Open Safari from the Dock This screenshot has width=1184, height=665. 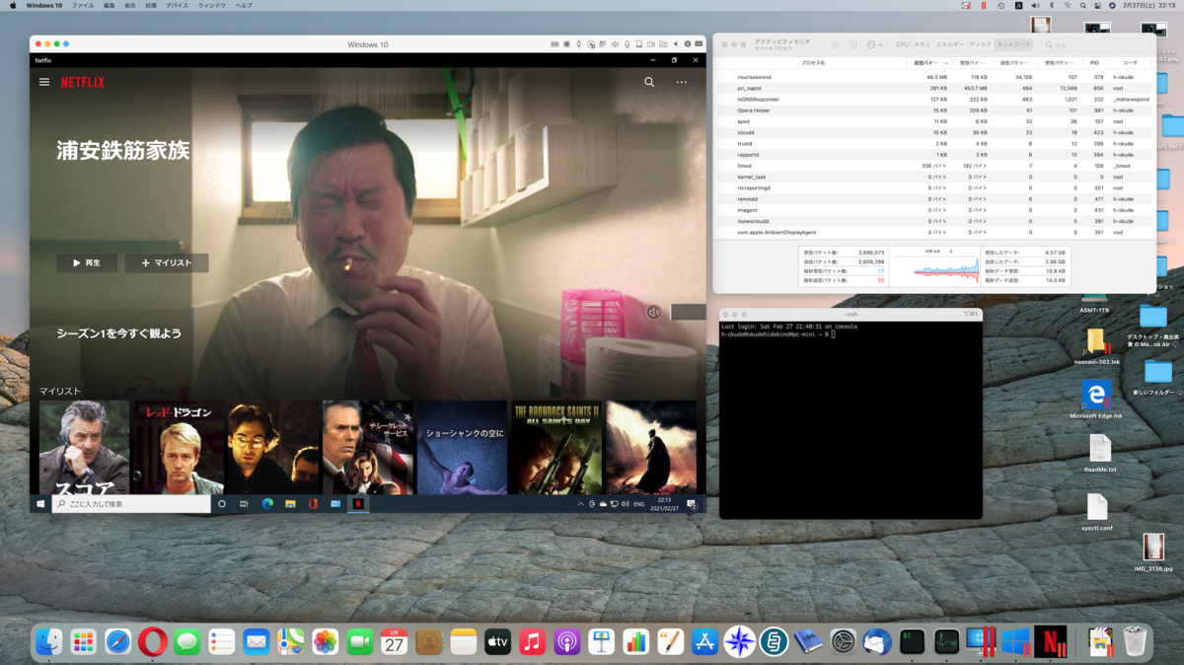coord(117,642)
